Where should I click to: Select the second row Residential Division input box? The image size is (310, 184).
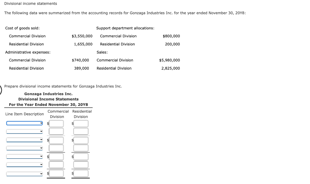(81, 131)
